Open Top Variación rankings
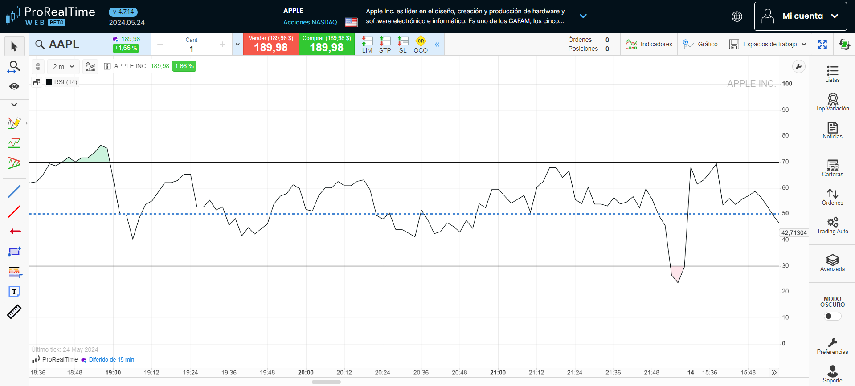 click(832, 102)
